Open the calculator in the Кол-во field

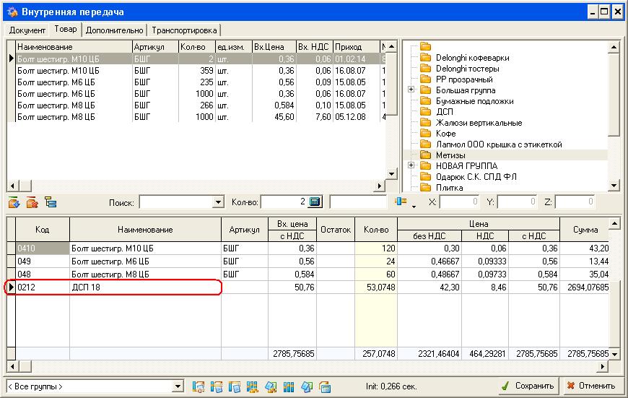(x=315, y=202)
